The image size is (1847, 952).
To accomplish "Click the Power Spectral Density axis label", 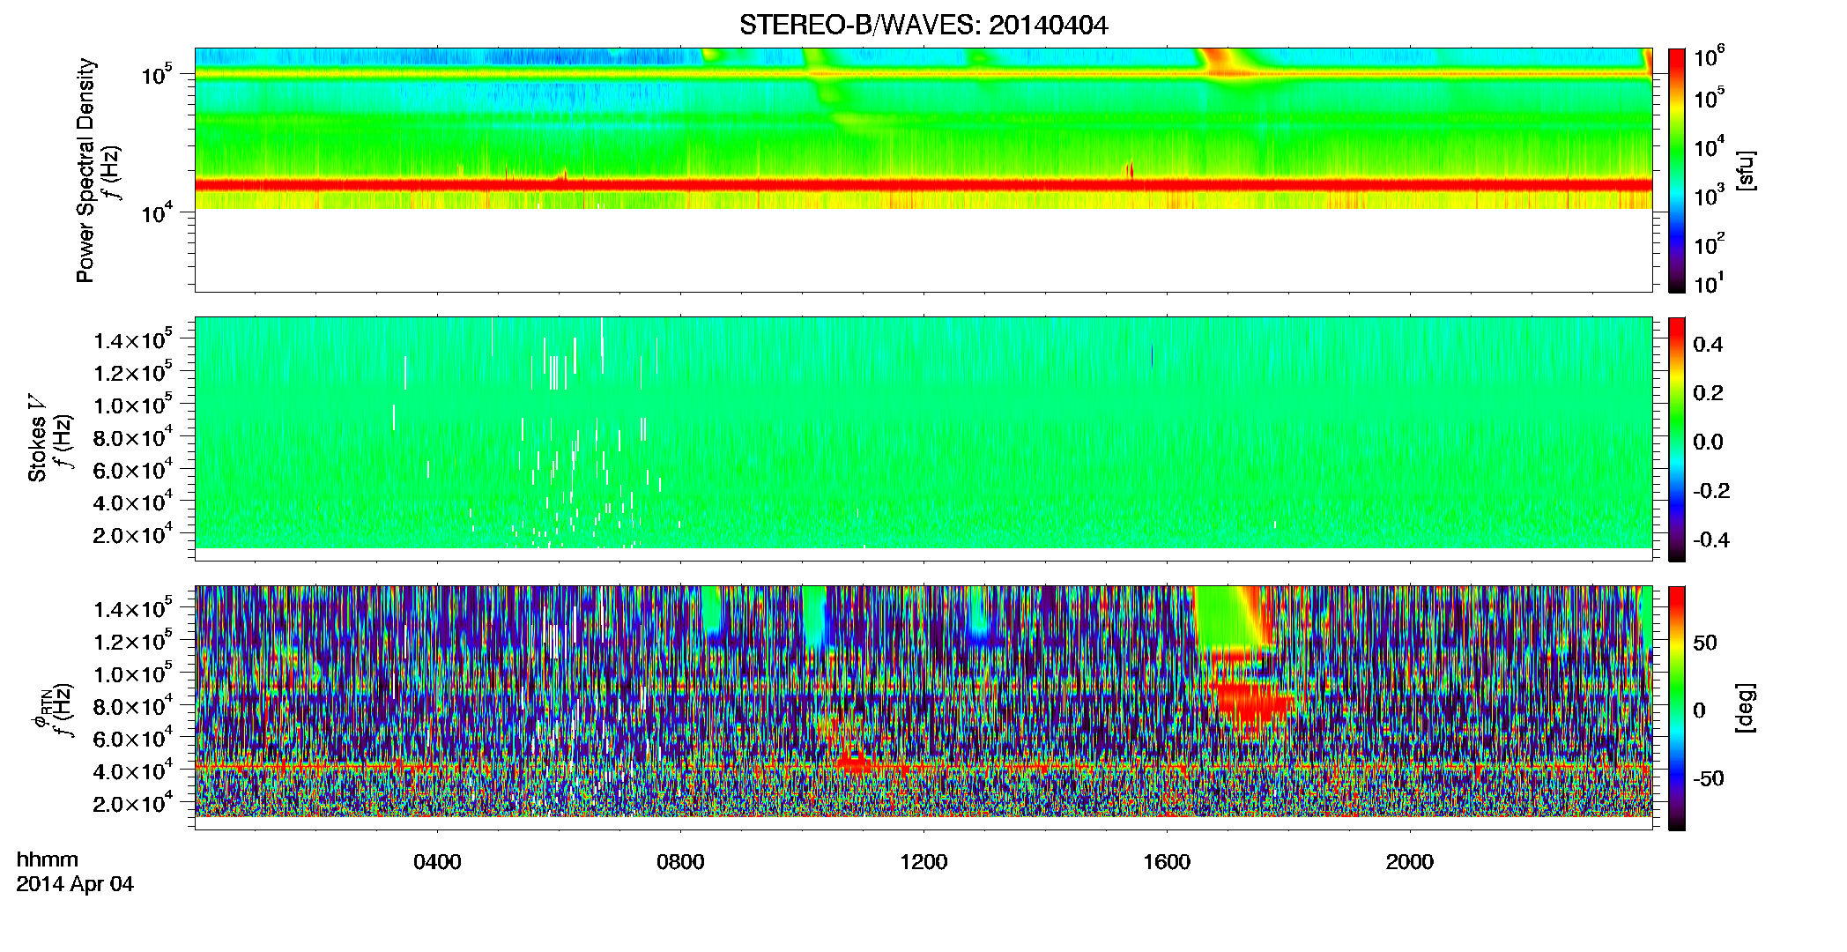I will (x=85, y=170).
